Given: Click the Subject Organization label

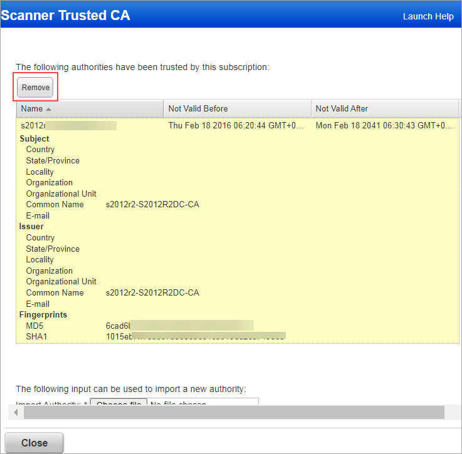Looking at the screenshot, I should [49, 183].
